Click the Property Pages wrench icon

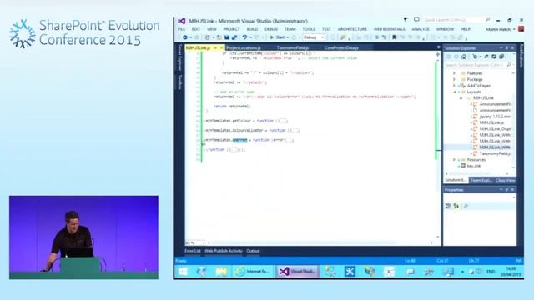(466, 206)
